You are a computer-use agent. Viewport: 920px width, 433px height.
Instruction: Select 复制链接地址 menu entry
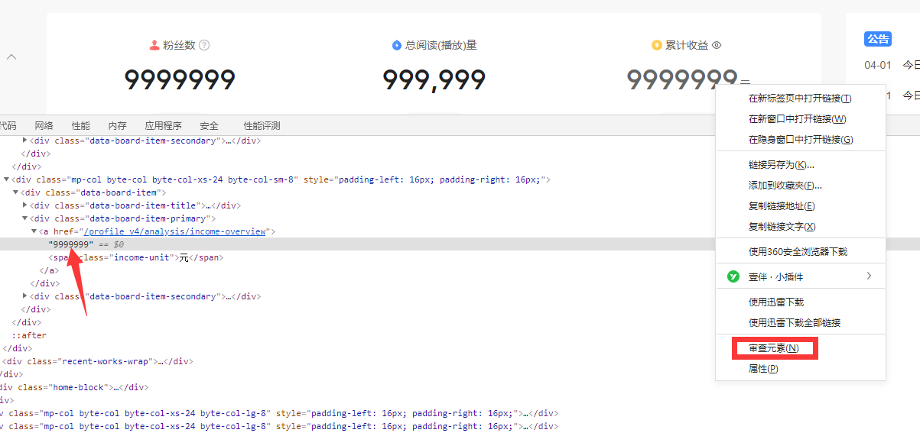click(781, 206)
